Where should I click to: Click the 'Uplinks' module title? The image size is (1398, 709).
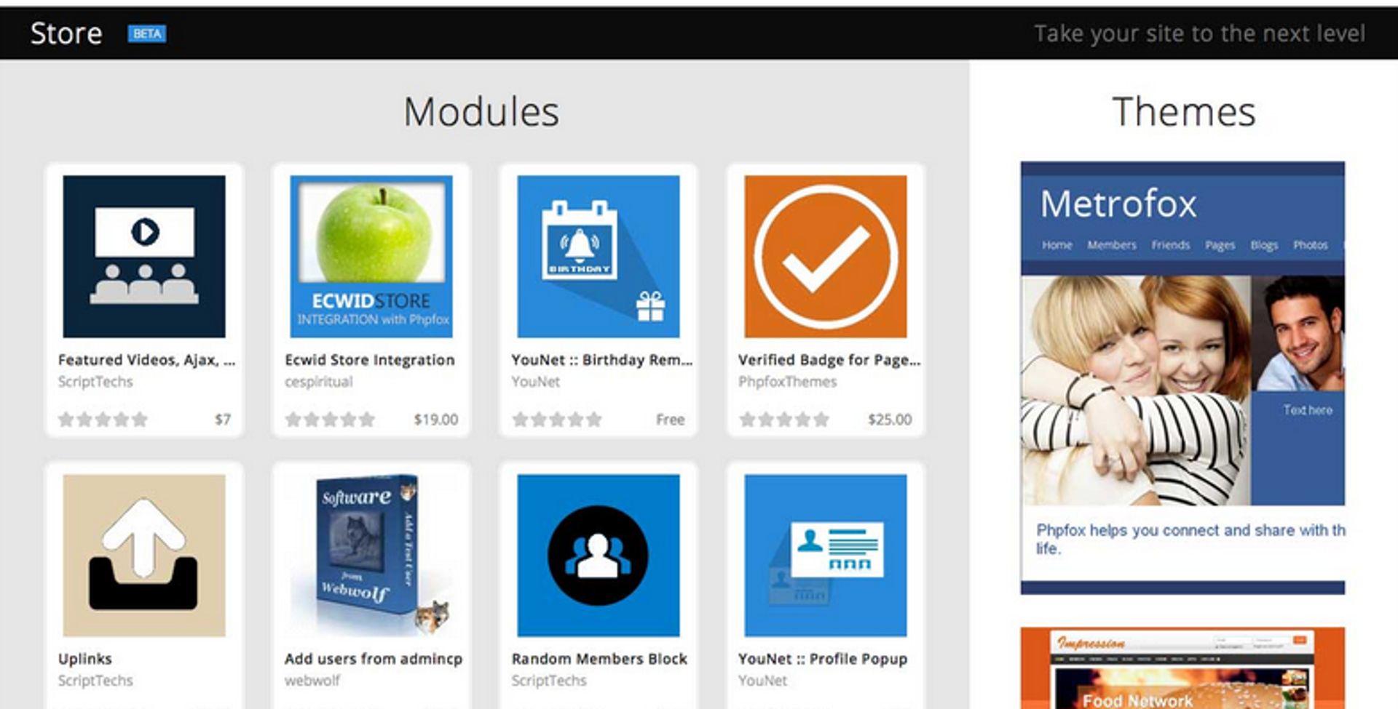[x=85, y=659]
